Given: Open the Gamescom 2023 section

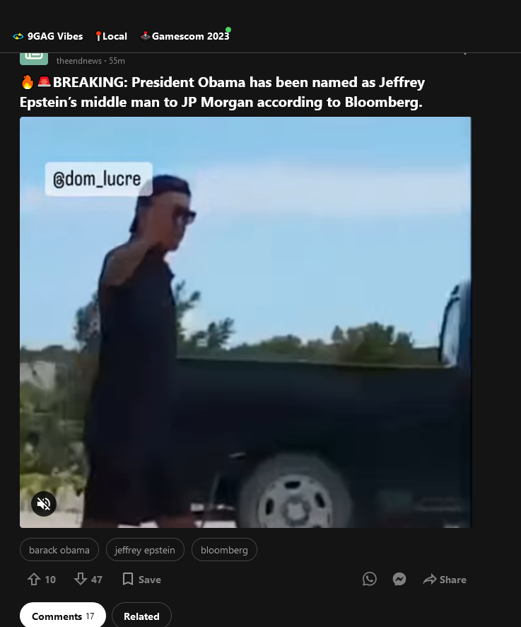Looking at the screenshot, I should tap(185, 36).
